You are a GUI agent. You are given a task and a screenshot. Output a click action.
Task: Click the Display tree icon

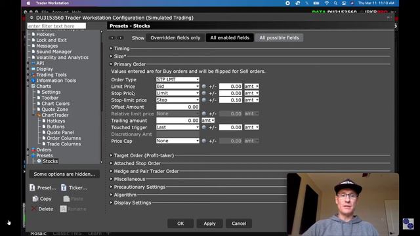pos(33,69)
